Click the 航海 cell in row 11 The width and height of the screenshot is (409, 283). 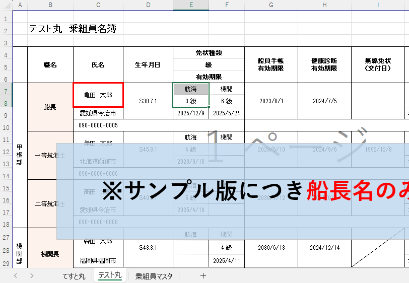(191, 137)
